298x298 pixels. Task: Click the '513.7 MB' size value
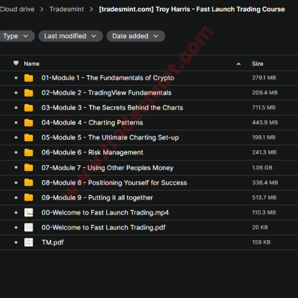coord(264,197)
